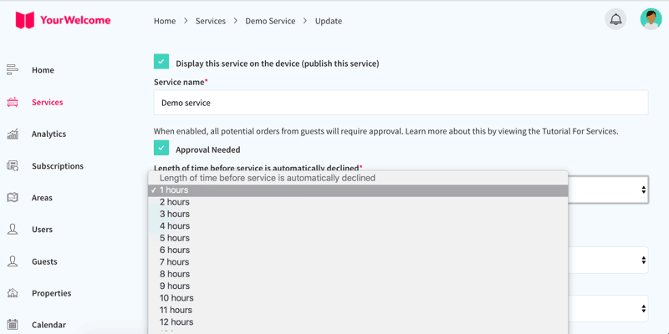This screenshot has width=669, height=334.
Task: Choose 11 hours from the list
Action: point(358,310)
